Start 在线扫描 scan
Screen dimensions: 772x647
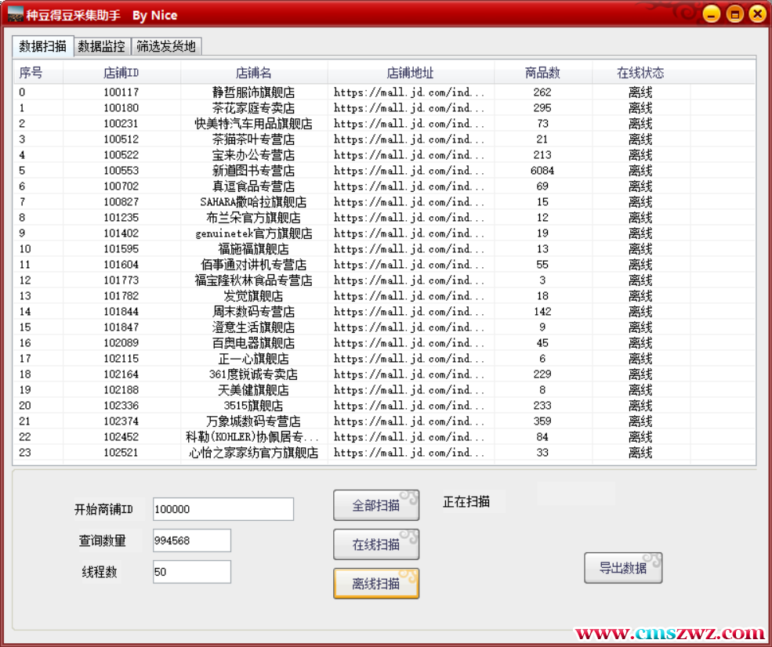pos(376,544)
